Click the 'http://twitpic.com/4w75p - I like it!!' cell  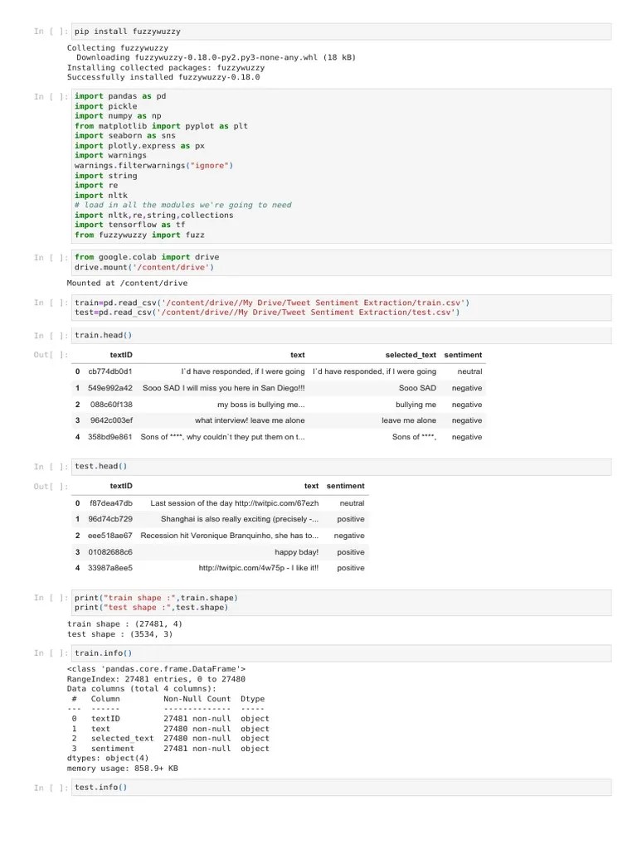pos(259,568)
